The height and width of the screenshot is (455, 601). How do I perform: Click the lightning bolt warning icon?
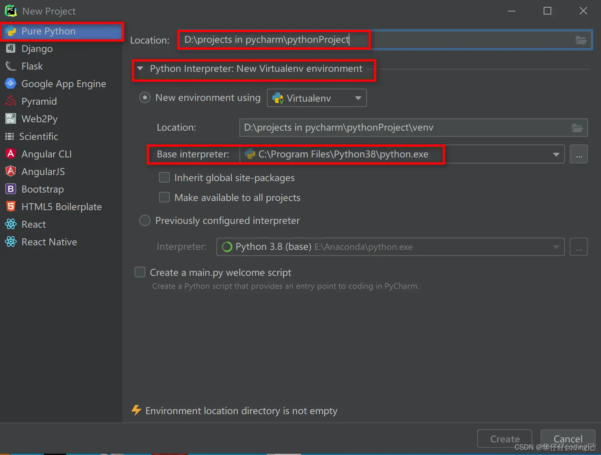[136, 410]
